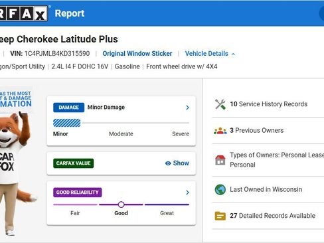Click Front wheel drive w/ 4X4 text
The image size is (324, 243).
[x=182, y=66]
